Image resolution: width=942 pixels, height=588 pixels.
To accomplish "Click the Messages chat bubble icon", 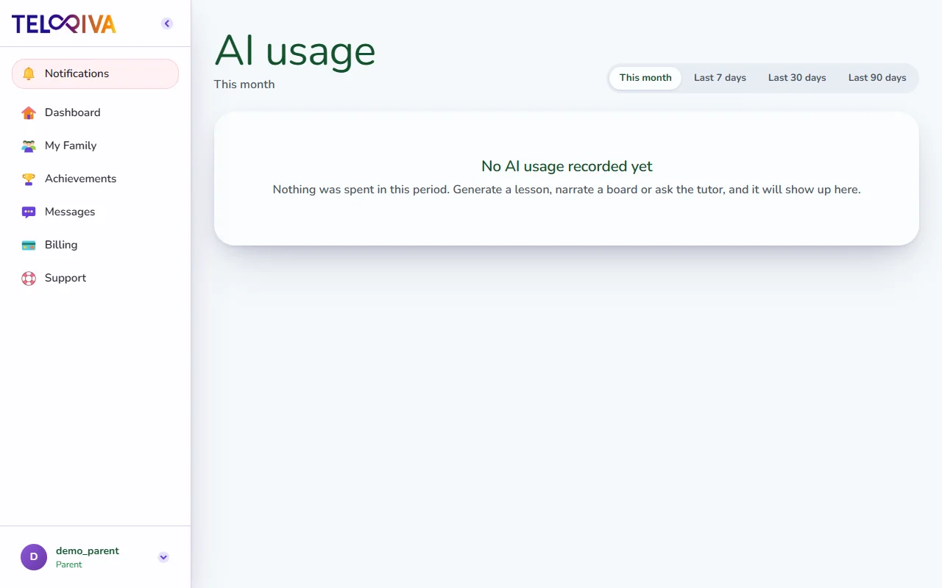I will pos(29,212).
